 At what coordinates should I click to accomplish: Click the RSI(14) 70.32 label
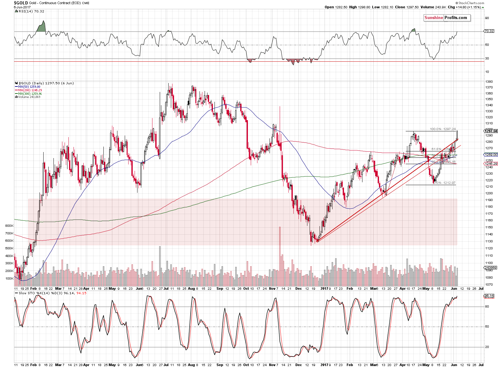click(31, 11)
